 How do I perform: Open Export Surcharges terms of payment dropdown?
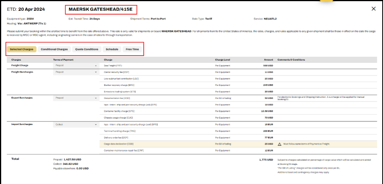click(x=75, y=98)
